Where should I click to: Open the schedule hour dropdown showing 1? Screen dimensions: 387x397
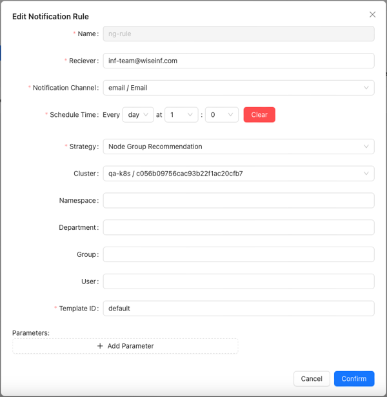[181, 115]
